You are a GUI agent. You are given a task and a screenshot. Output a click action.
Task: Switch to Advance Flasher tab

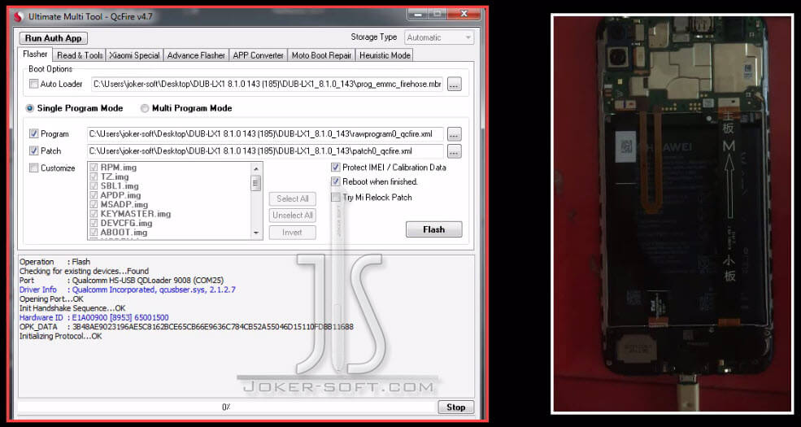(x=196, y=55)
